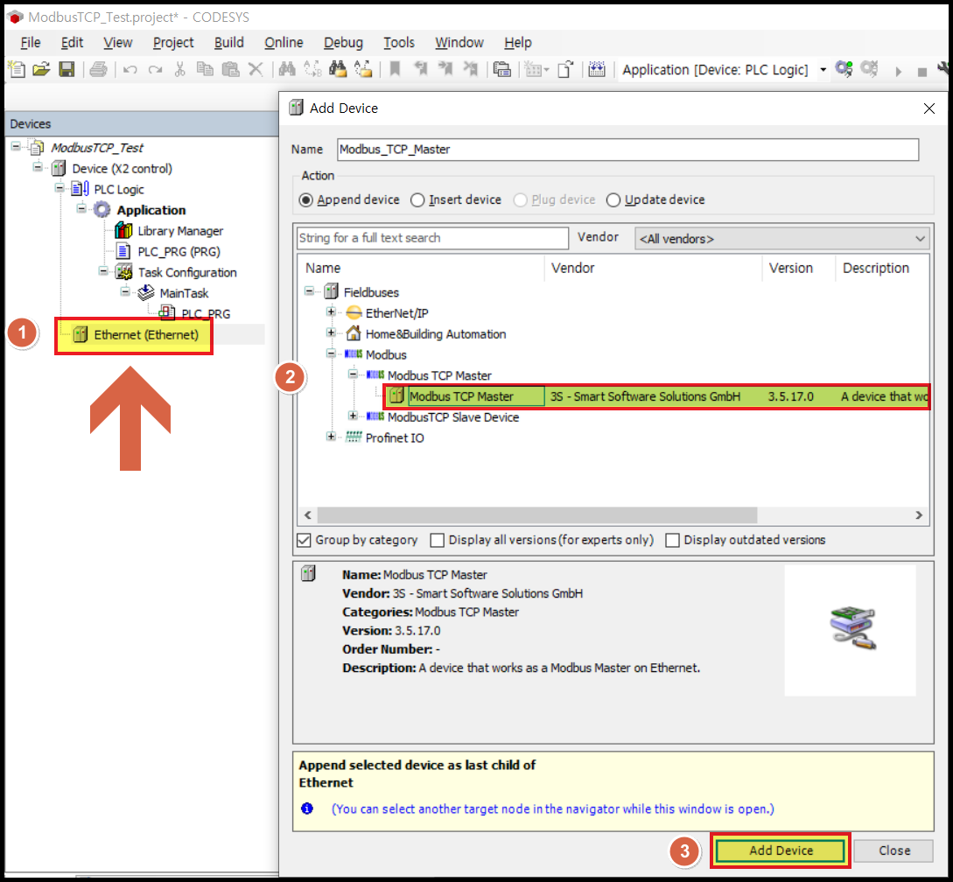This screenshot has height=882, width=953.
Task: Click the Cut scissors icon
Action: click(179, 70)
